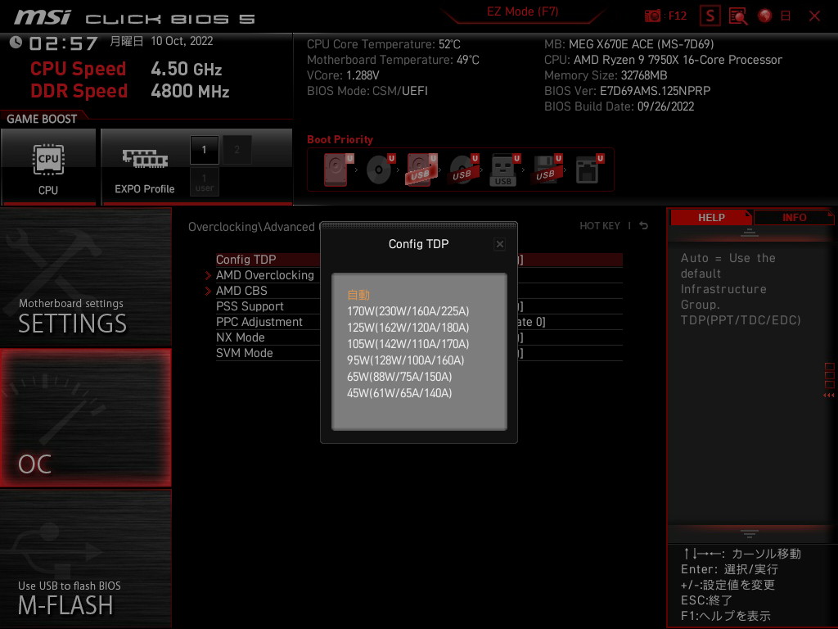The image size is (838, 629).
Task: Select the NX Mode row
Action: (x=419, y=337)
